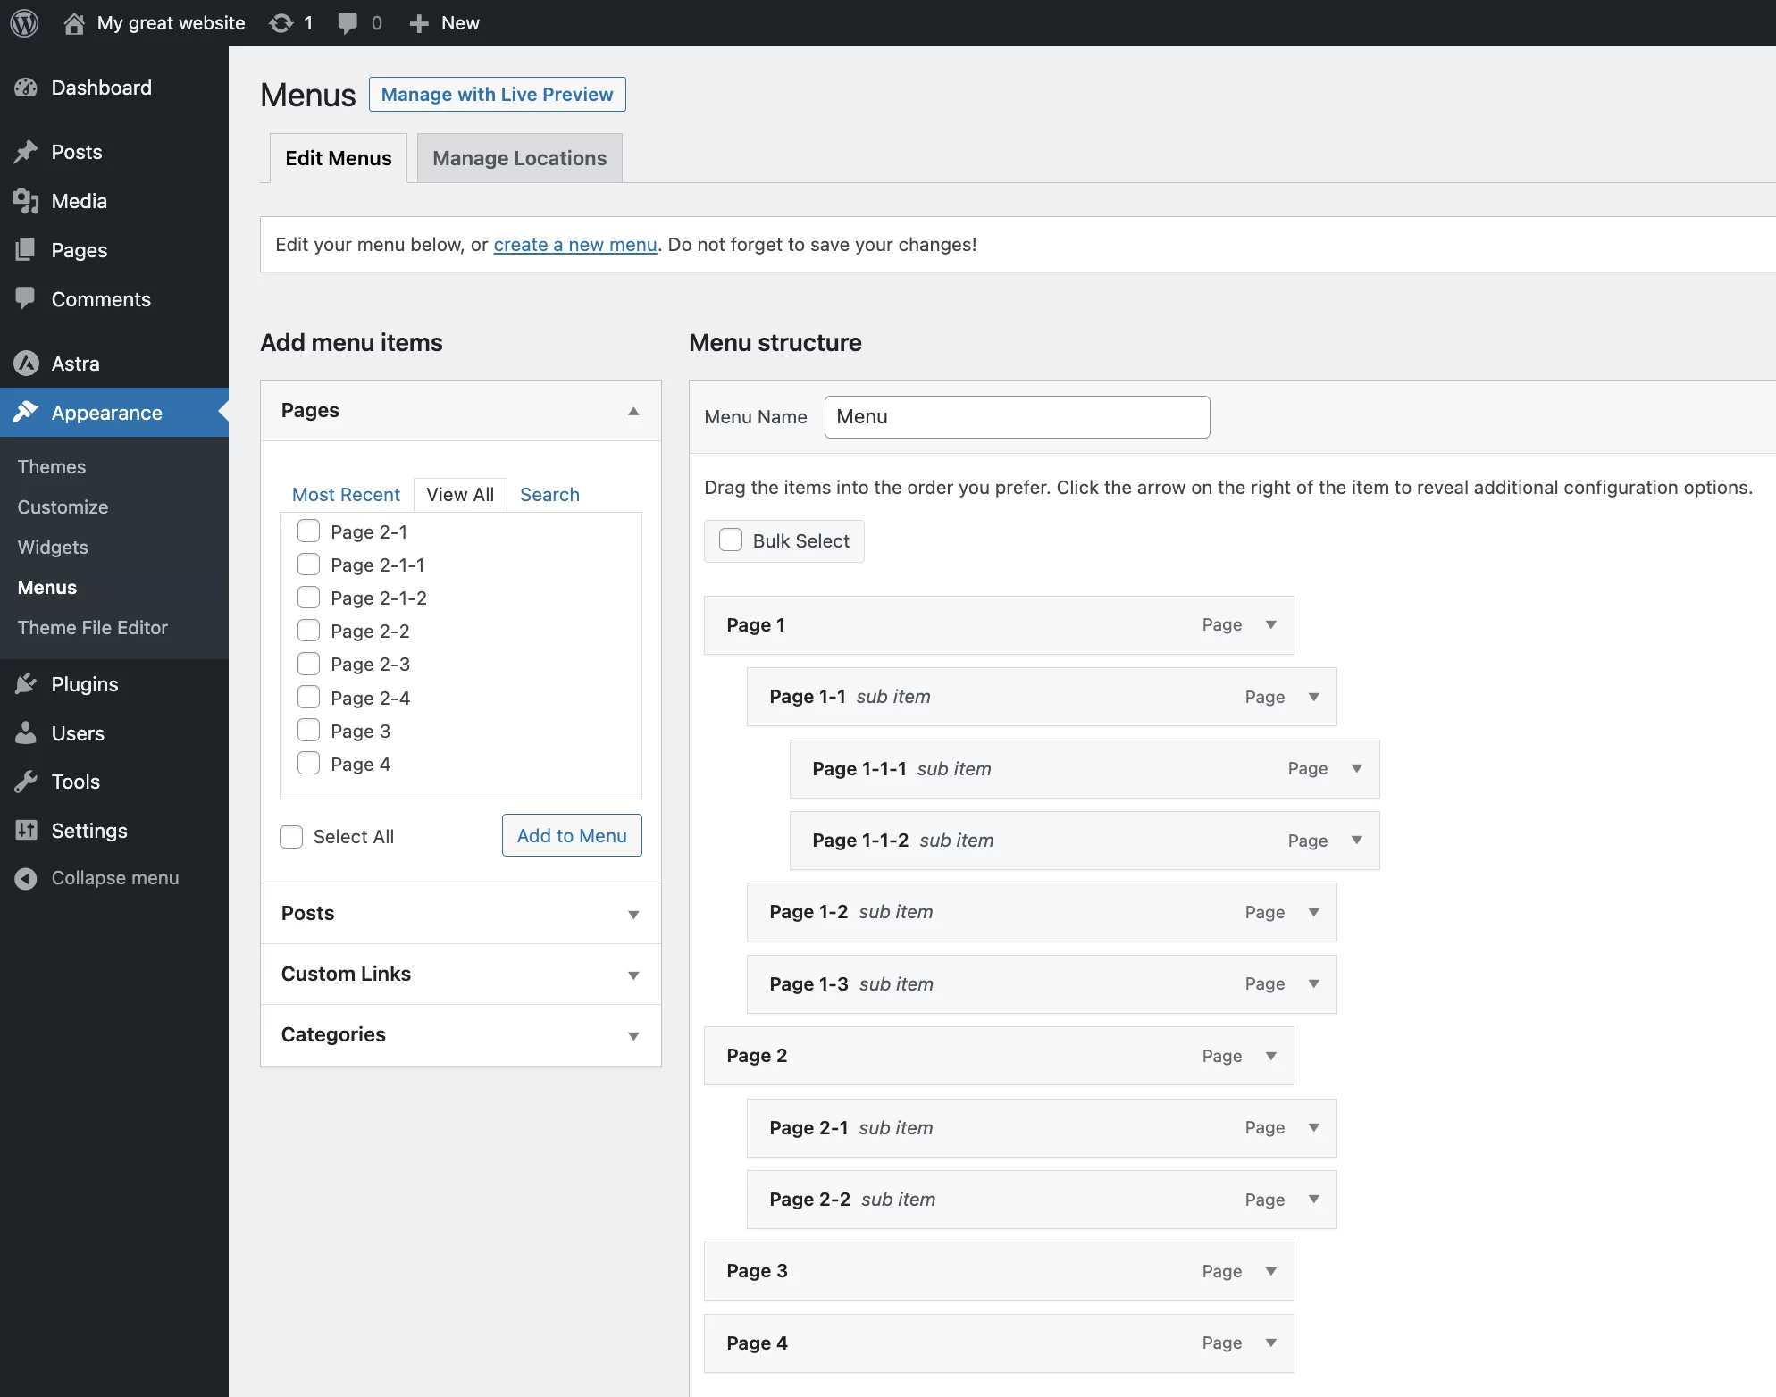
Task: Click the Manage with Live Preview button
Action: (x=496, y=94)
